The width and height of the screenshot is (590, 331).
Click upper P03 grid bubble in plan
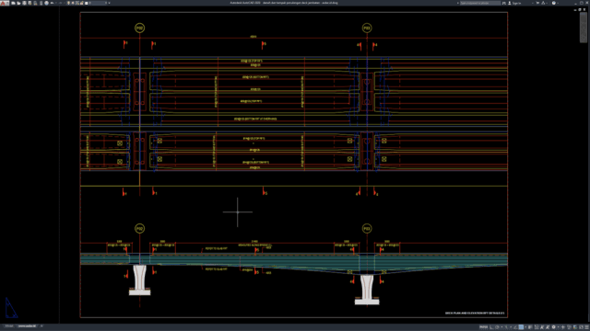click(x=367, y=28)
